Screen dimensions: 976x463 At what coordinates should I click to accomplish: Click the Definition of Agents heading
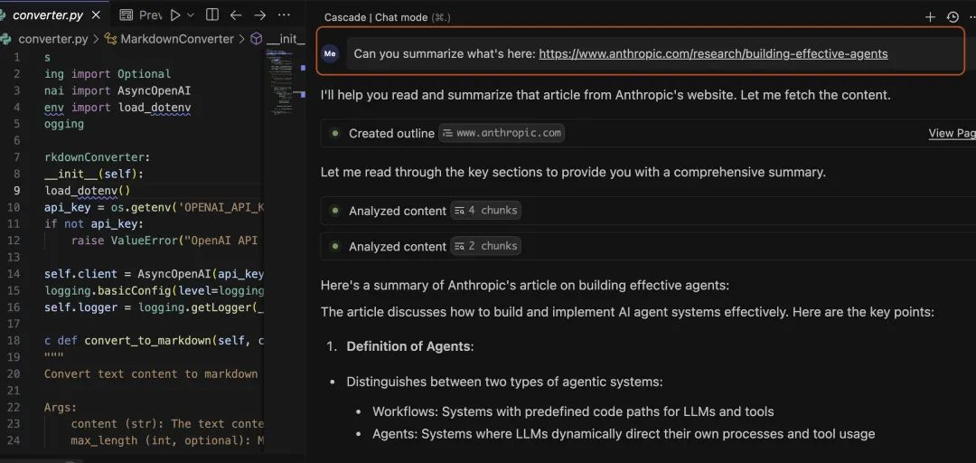point(410,345)
